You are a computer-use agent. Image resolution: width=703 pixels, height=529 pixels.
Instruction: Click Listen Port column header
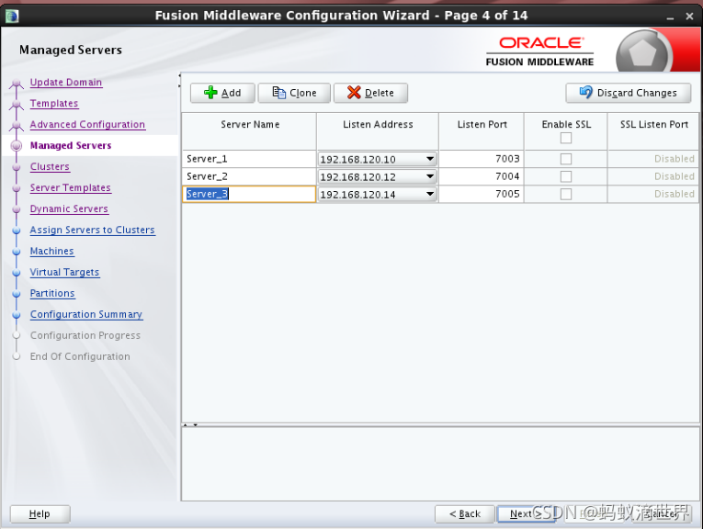pos(482,131)
